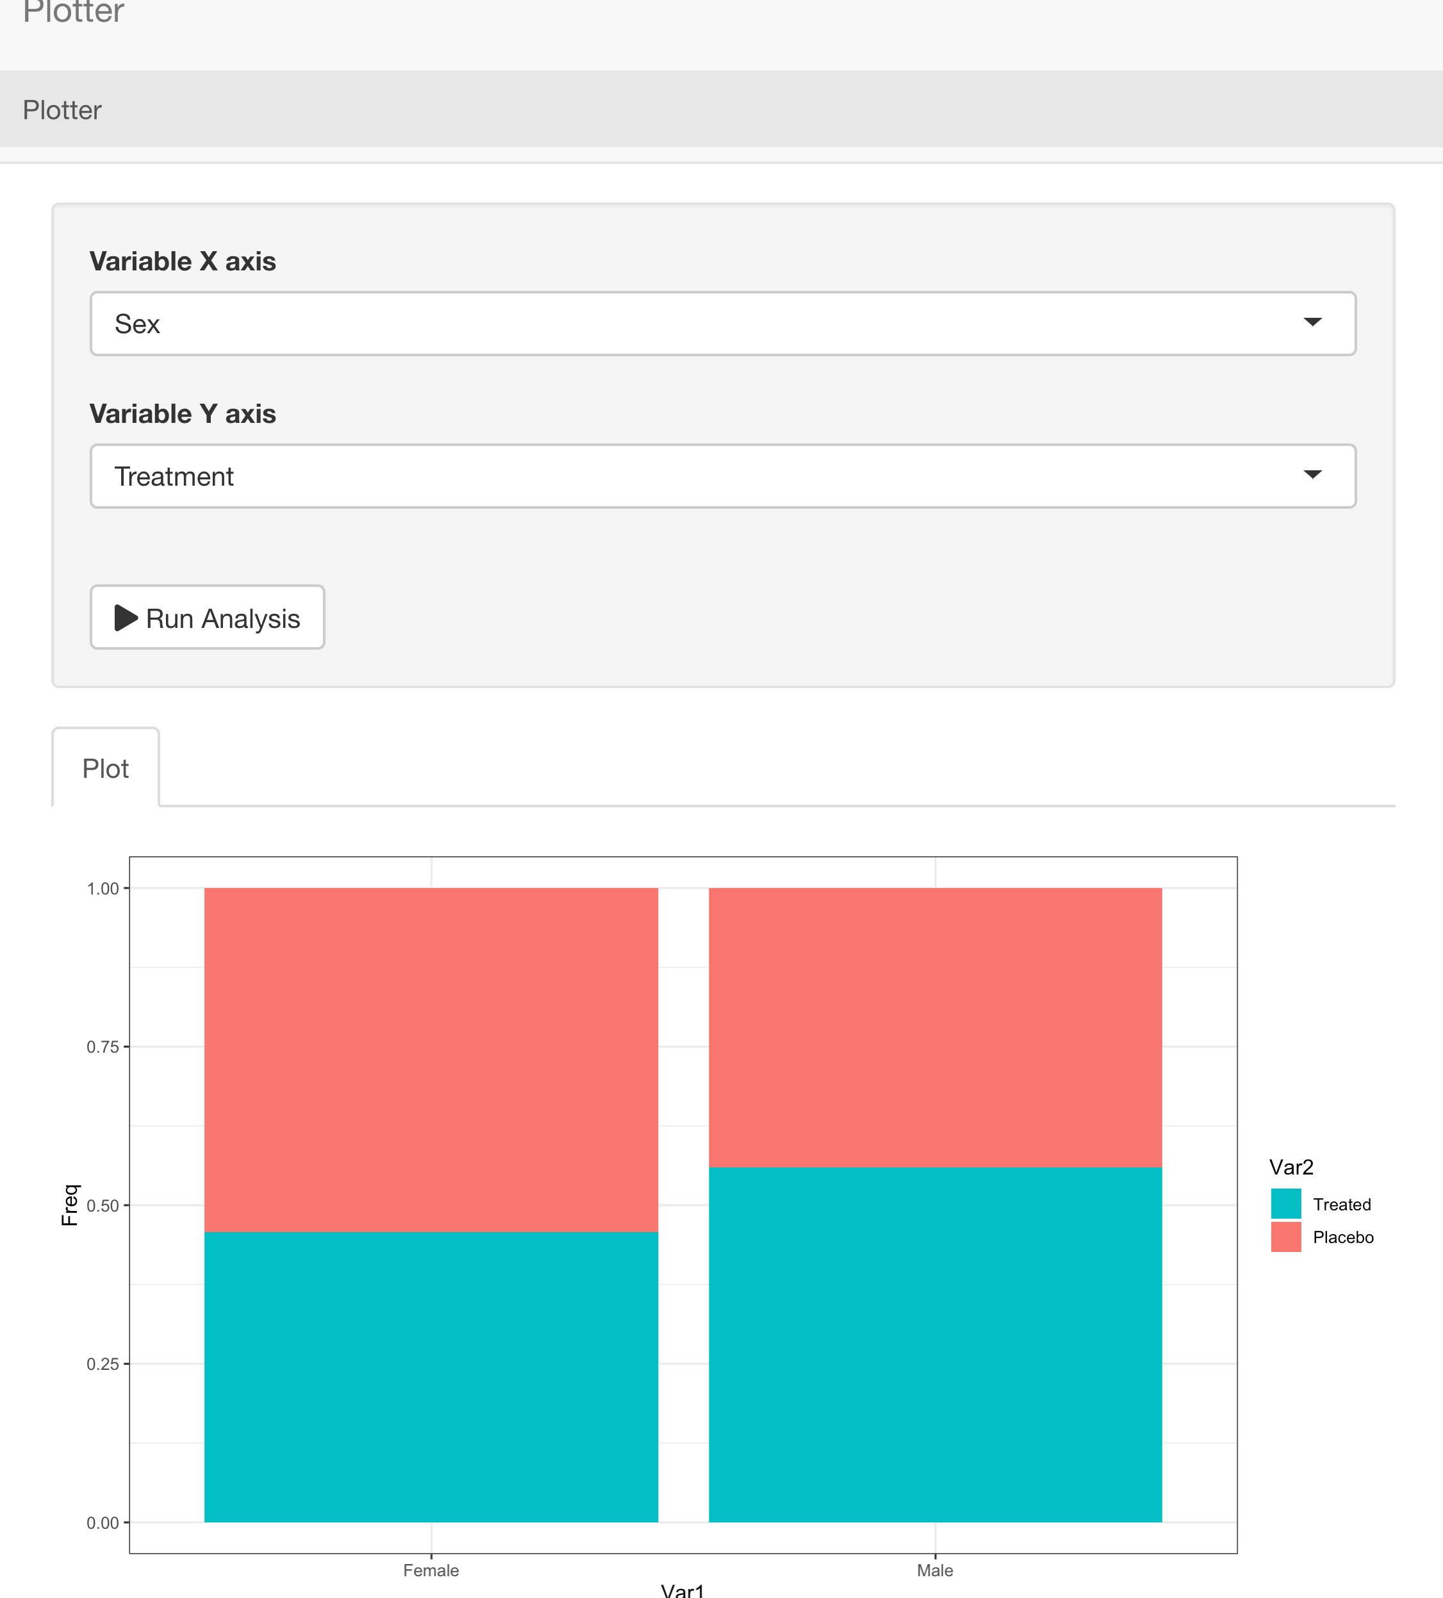Click the Plotter page title
The height and width of the screenshot is (1598, 1443).
73,11
